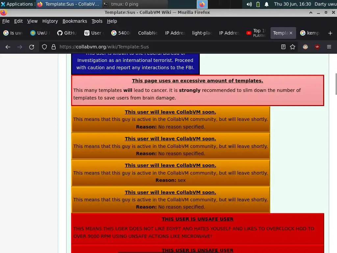
Task: Switch to the light-place tab
Action: [x=202, y=33]
